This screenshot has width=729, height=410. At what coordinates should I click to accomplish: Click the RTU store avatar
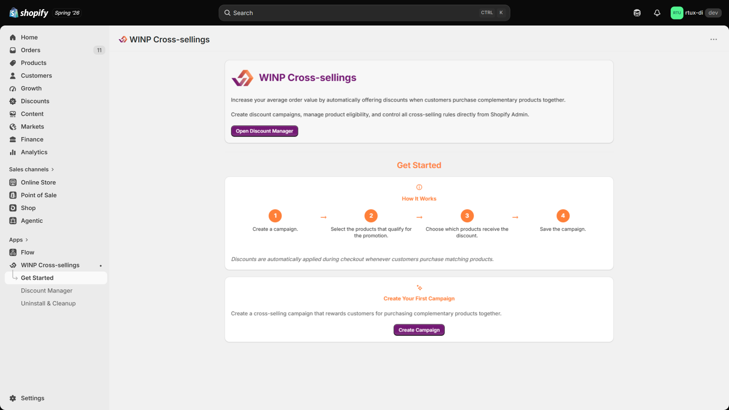click(677, 13)
